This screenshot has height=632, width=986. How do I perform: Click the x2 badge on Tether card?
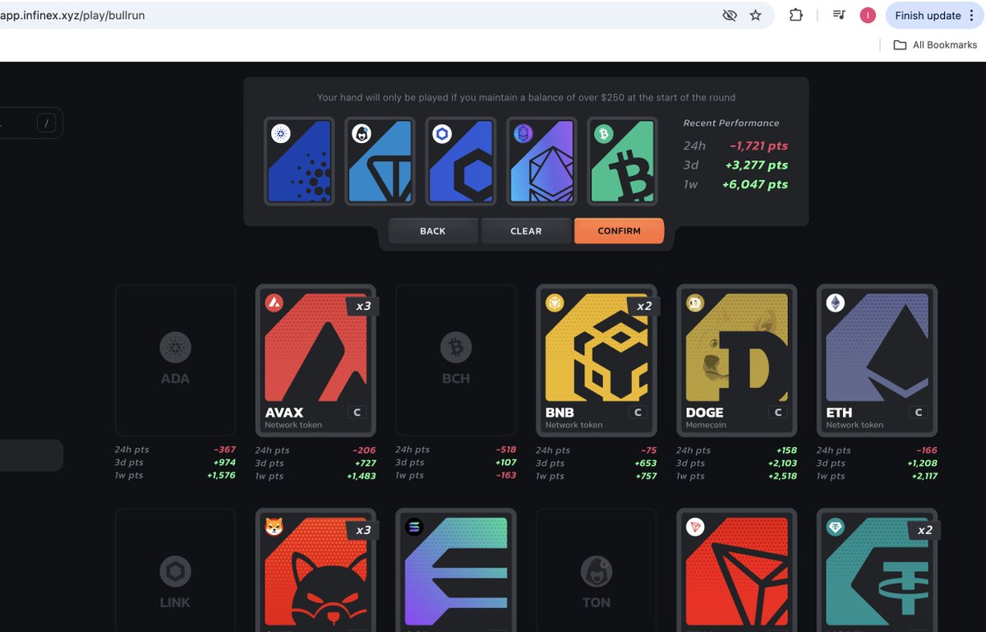click(x=924, y=530)
